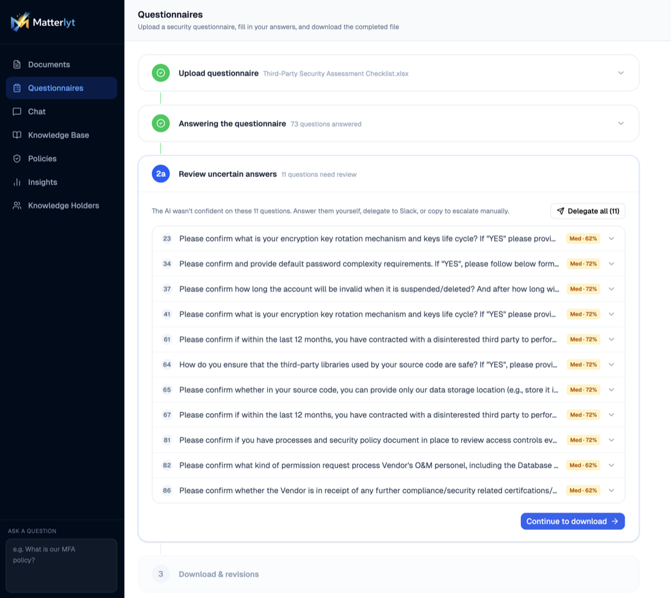Go to Chat in the sidebar

click(x=61, y=112)
